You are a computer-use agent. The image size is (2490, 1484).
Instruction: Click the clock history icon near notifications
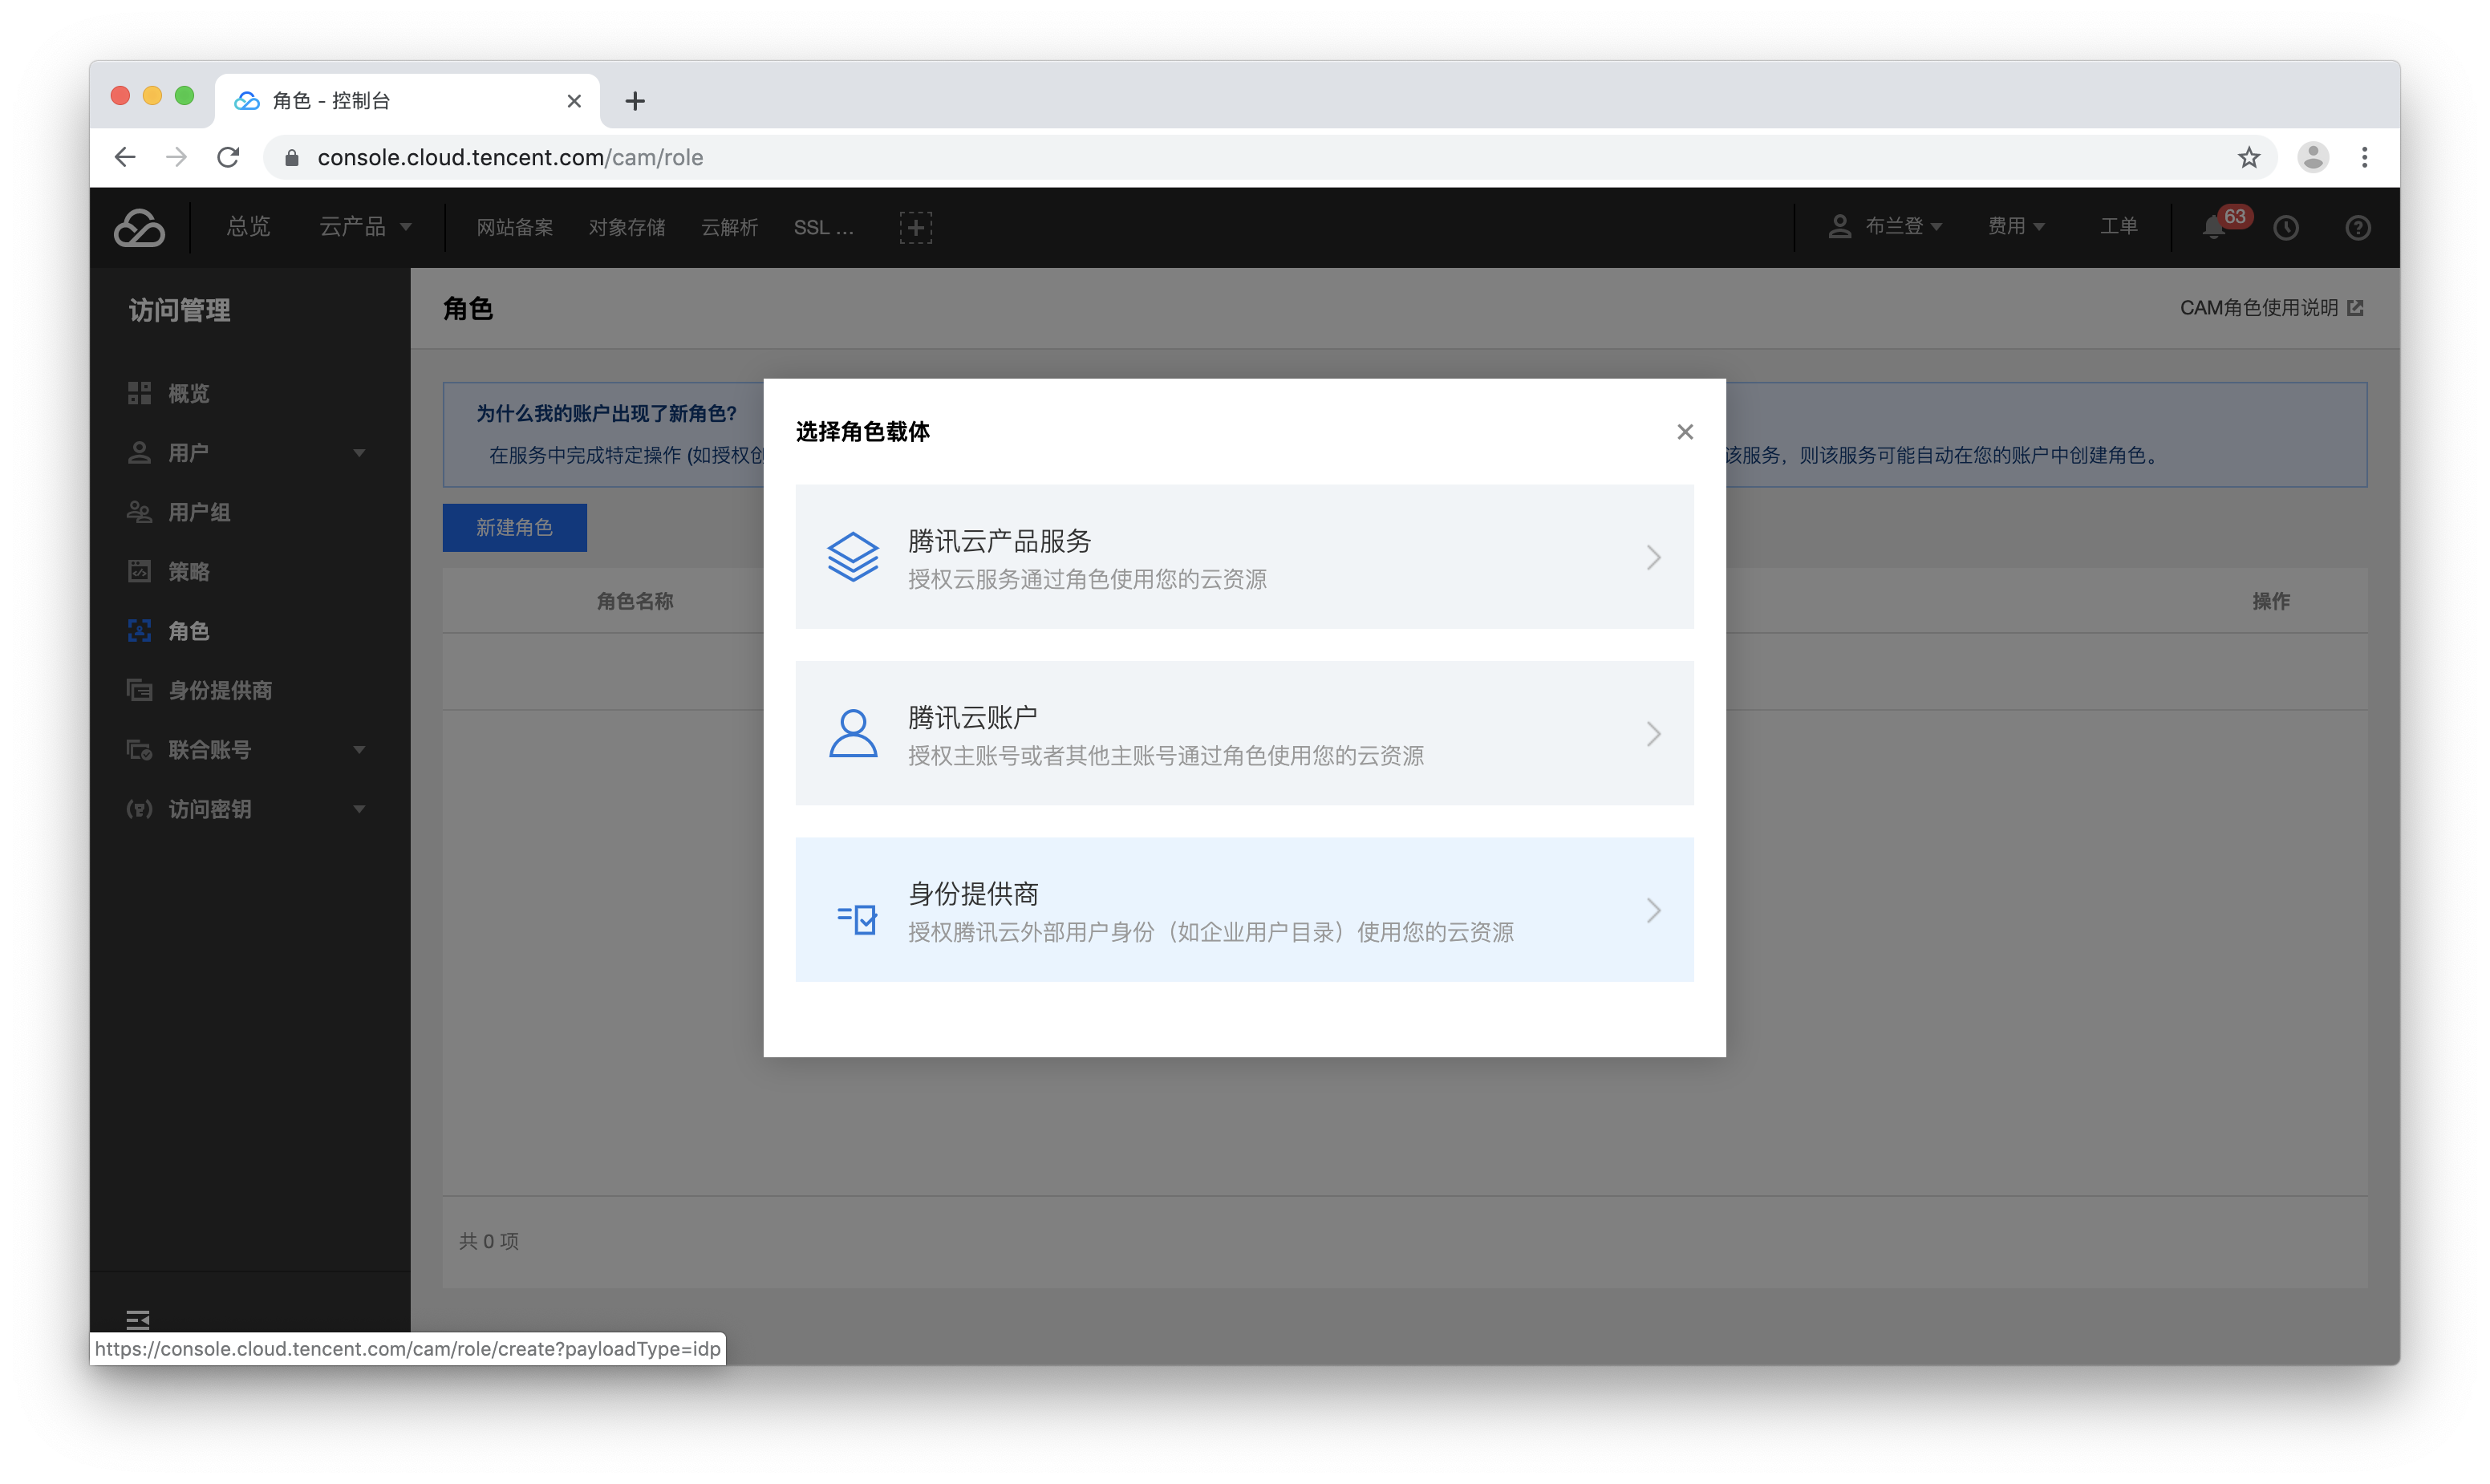tap(2286, 227)
